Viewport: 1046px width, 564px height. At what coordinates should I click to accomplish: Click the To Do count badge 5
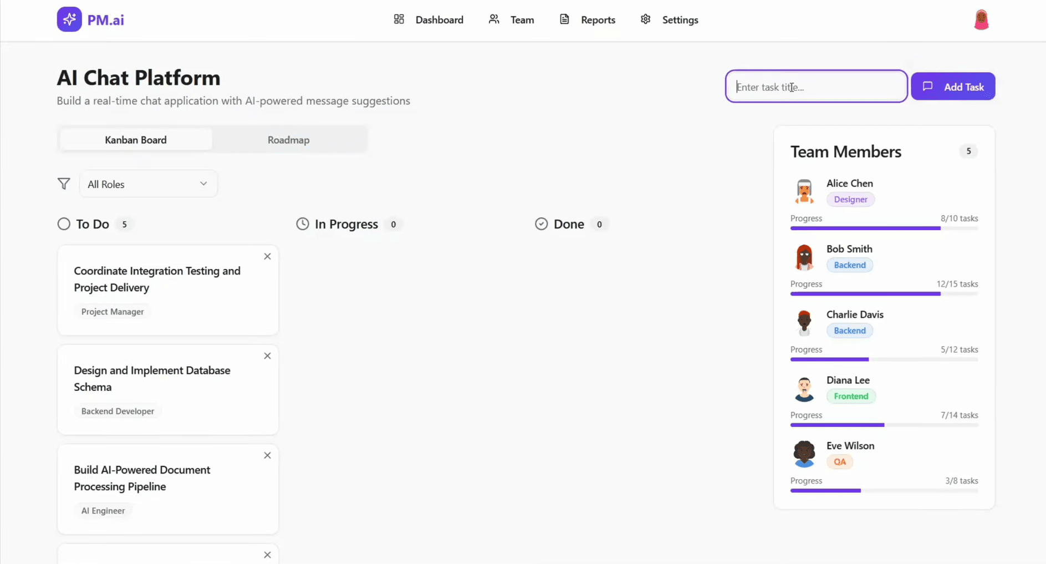[124, 224]
